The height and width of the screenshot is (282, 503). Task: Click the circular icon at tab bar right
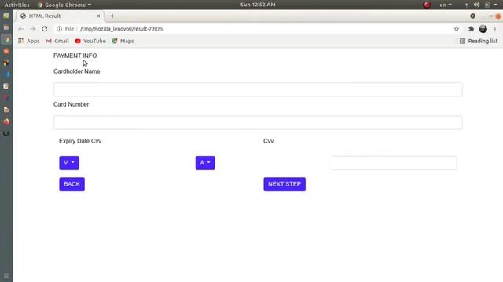(472, 16)
